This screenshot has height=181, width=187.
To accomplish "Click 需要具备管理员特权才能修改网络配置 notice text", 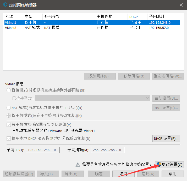I will (117, 165).
